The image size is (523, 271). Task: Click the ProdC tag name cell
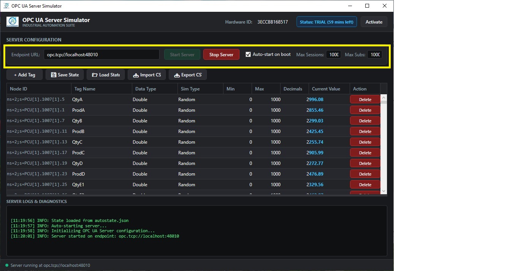78,153
